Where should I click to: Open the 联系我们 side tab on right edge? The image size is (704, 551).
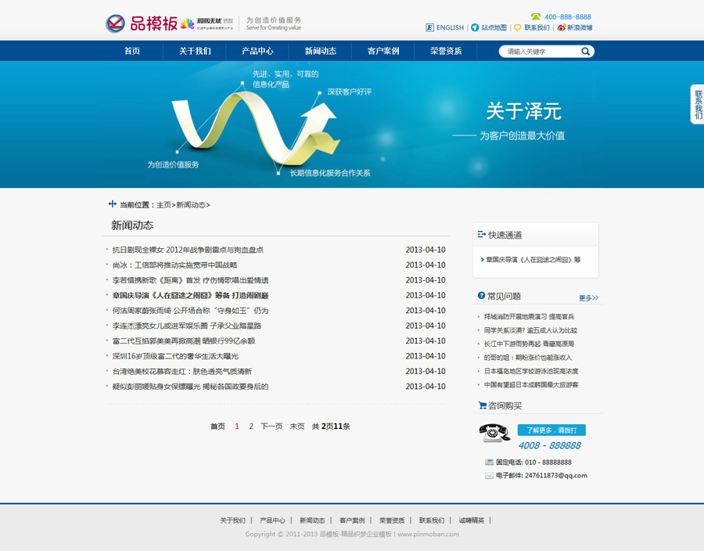click(x=697, y=104)
